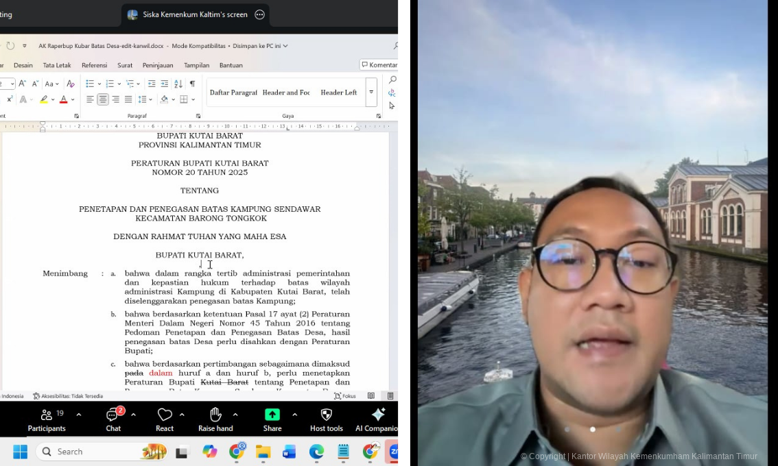Click the Komentar button
Image resolution: width=778 pixels, height=466 pixels.
[379, 65]
